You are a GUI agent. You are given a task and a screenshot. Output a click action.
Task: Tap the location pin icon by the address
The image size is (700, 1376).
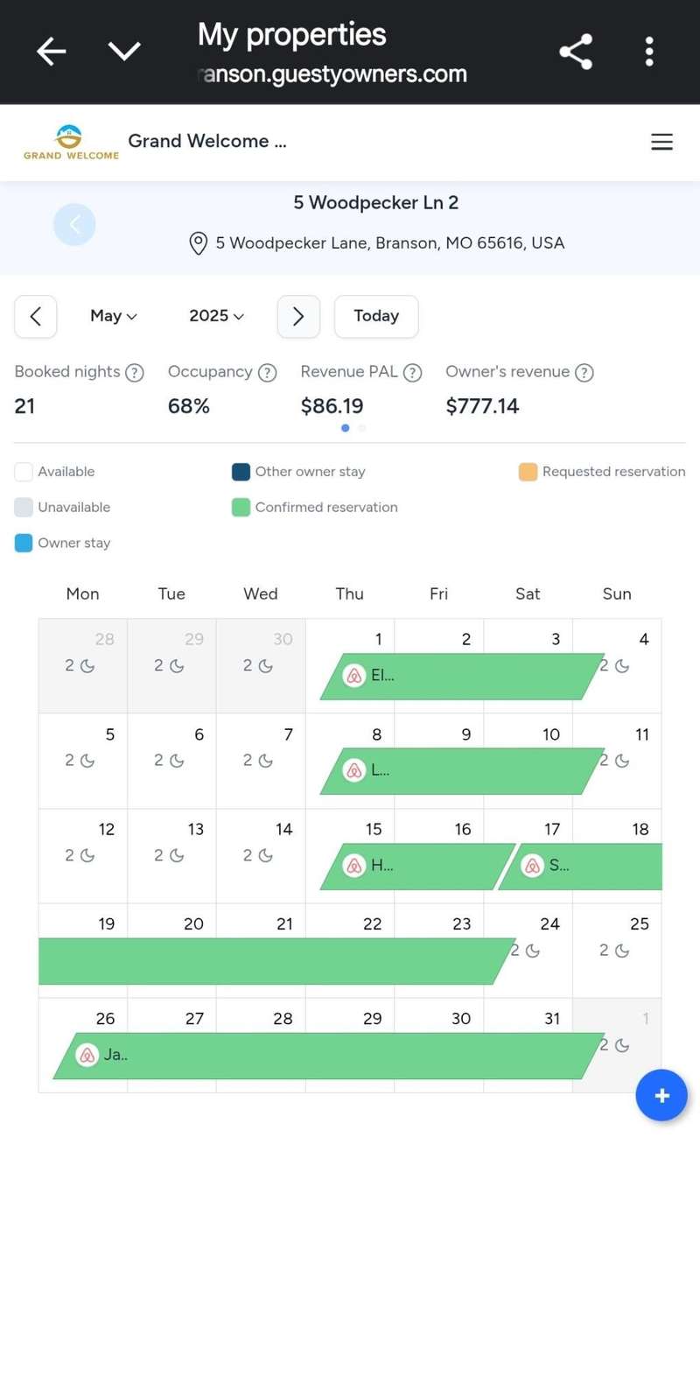click(199, 243)
